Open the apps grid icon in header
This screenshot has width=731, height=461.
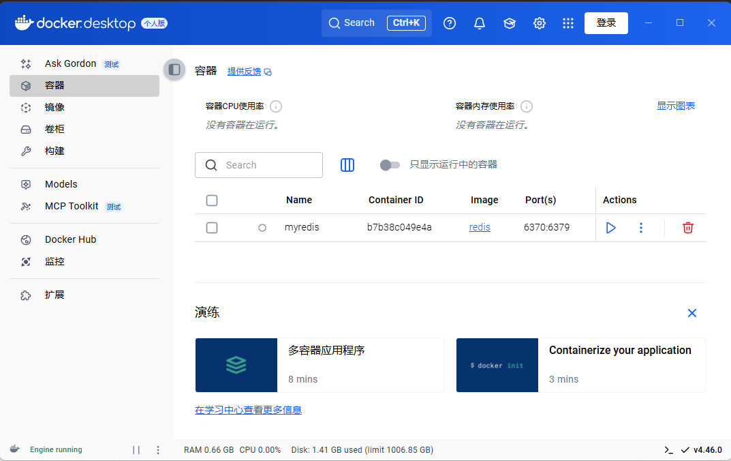click(x=568, y=23)
